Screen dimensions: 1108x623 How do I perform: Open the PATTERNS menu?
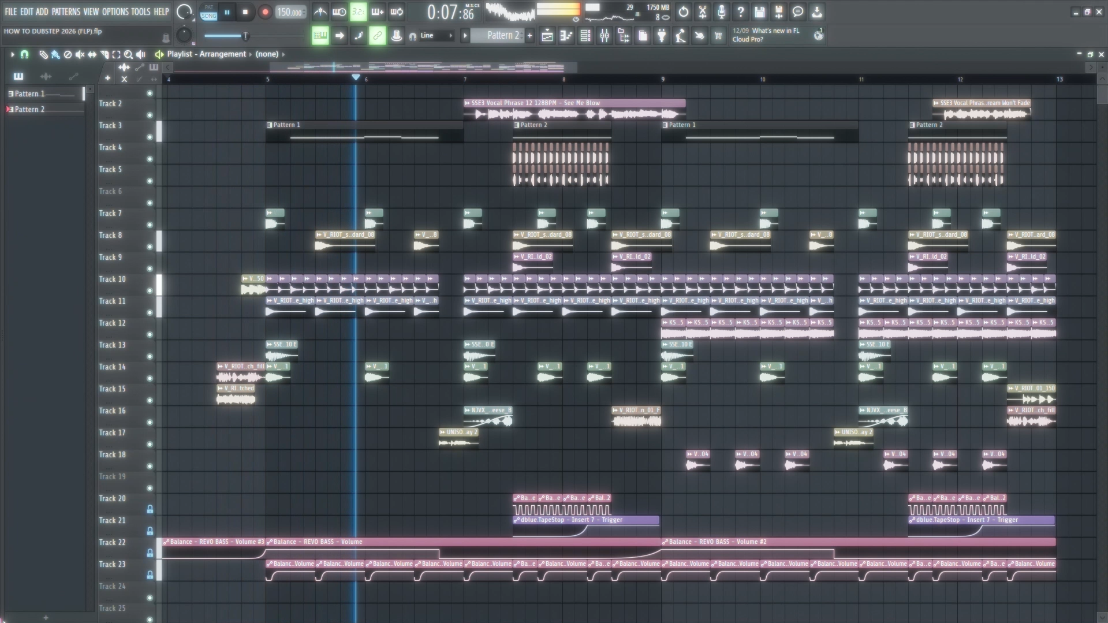66,12
